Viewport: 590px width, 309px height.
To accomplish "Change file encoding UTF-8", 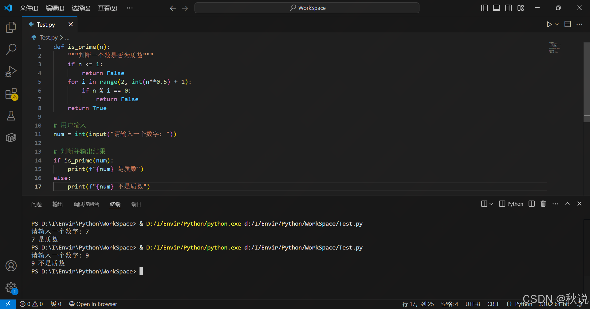I will pyautogui.click(x=473, y=304).
